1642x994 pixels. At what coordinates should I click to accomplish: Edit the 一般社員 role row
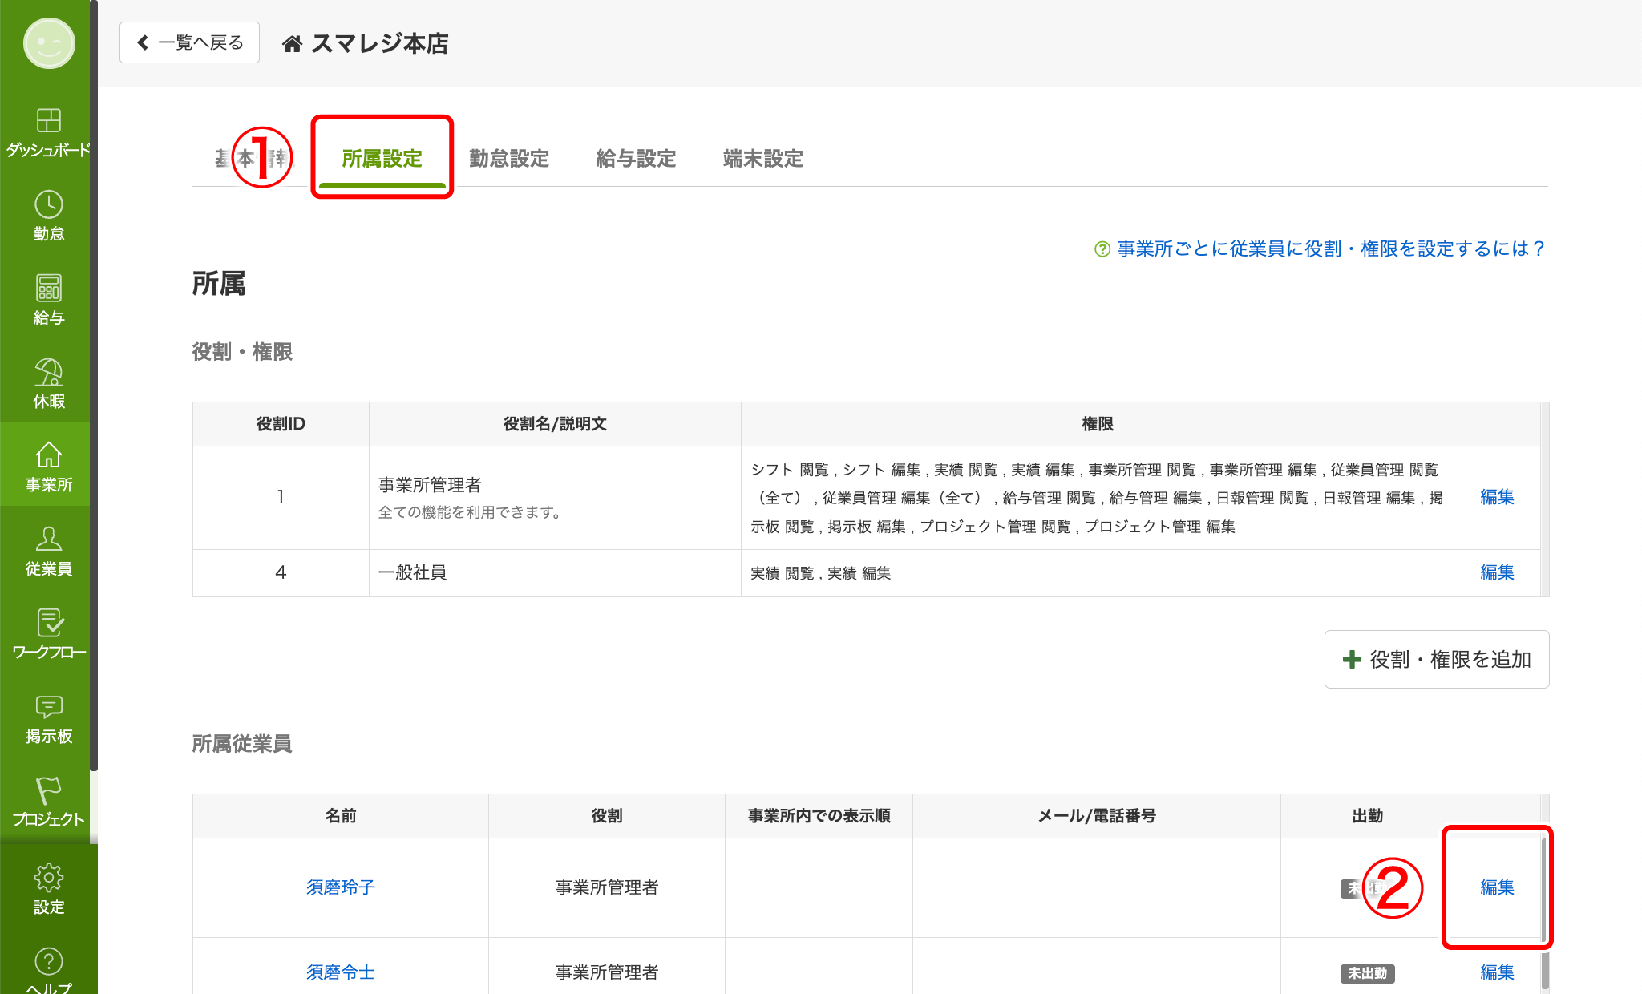1497,572
